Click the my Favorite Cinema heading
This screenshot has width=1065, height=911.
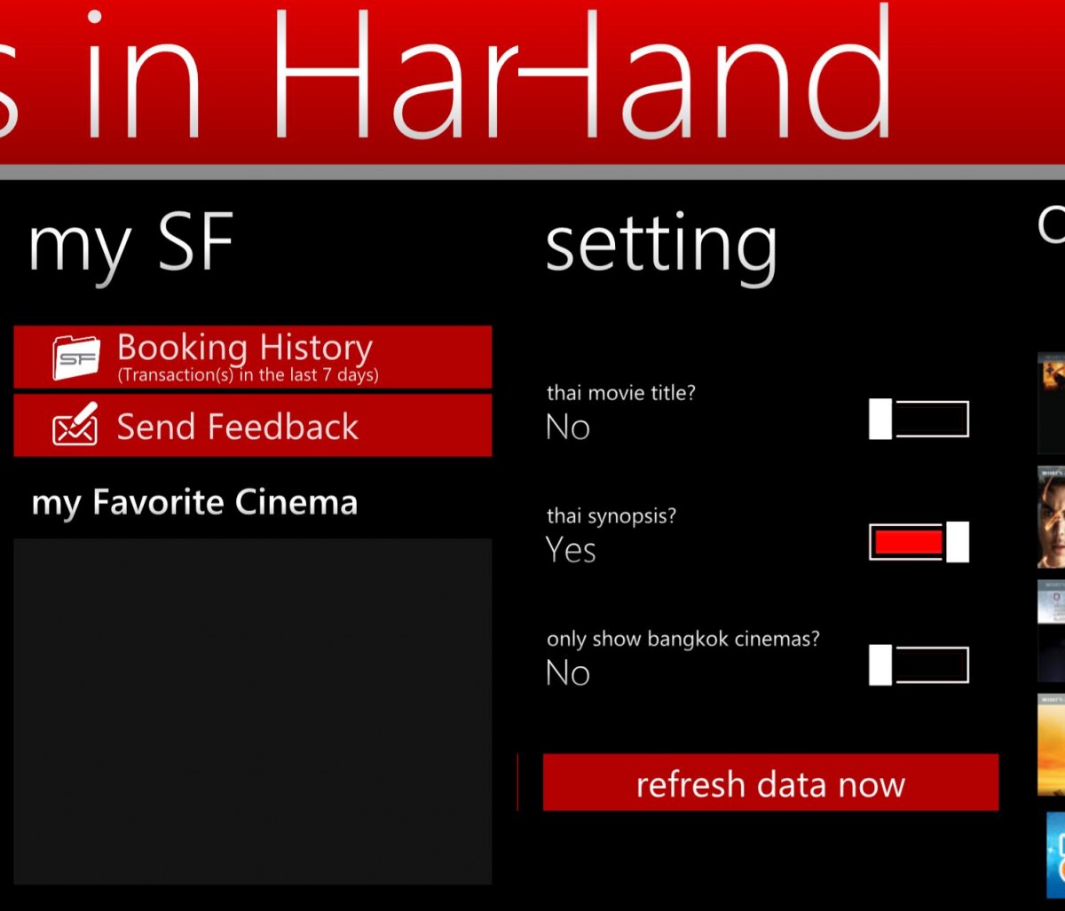tap(194, 503)
